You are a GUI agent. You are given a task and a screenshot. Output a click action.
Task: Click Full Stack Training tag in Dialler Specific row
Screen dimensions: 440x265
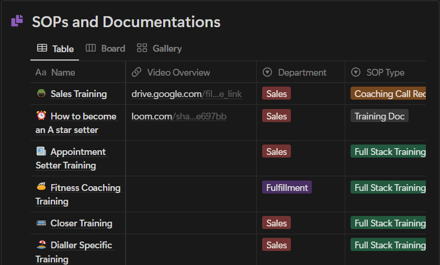click(x=388, y=245)
